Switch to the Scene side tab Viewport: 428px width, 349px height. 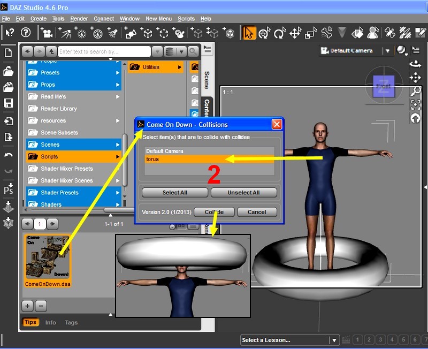coord(207,80)
